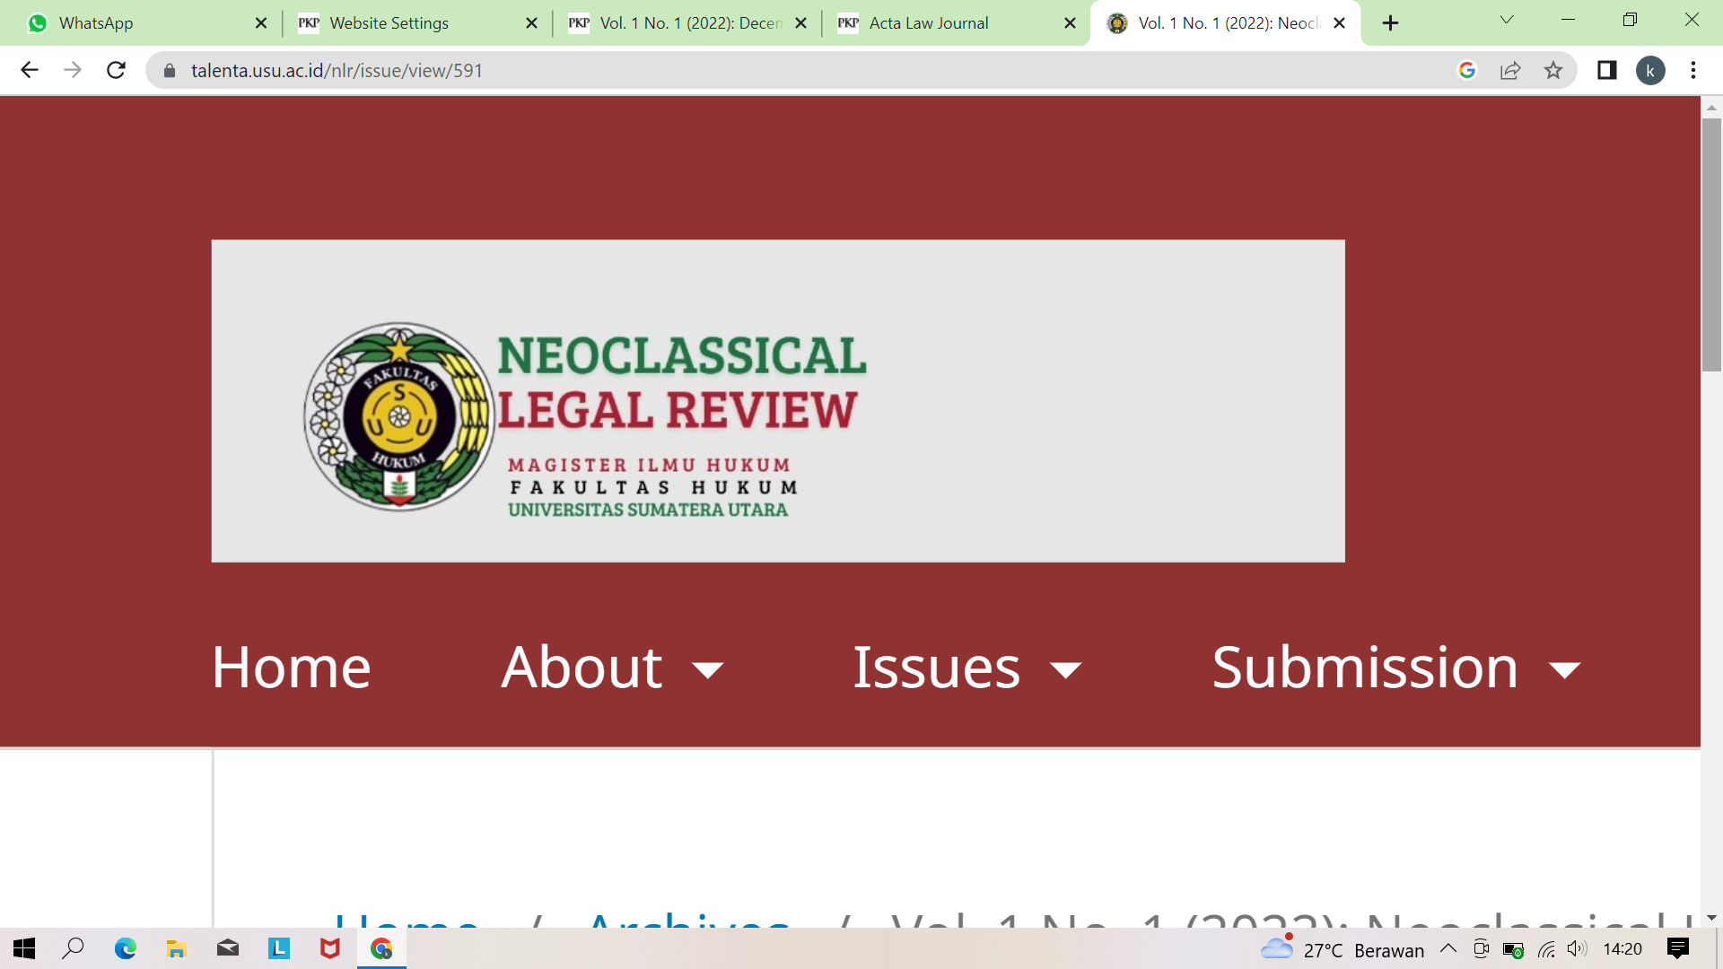Screen dimensions: 1723x969
Task: Open McAfee from the taskbar
Action: (330, 948)
